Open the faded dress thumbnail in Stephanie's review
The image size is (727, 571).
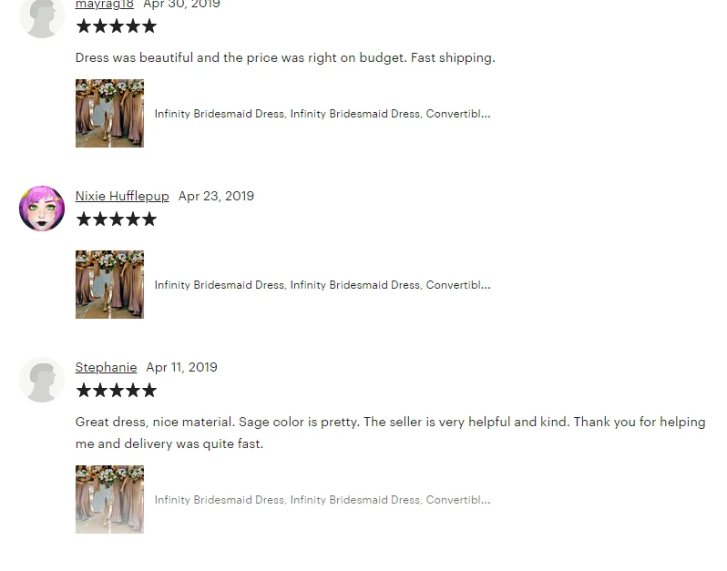[110, 500]
